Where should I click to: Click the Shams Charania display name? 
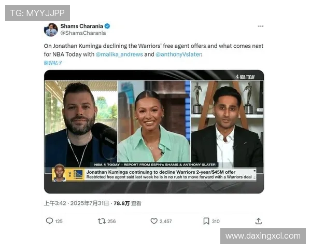click(82, 26)
